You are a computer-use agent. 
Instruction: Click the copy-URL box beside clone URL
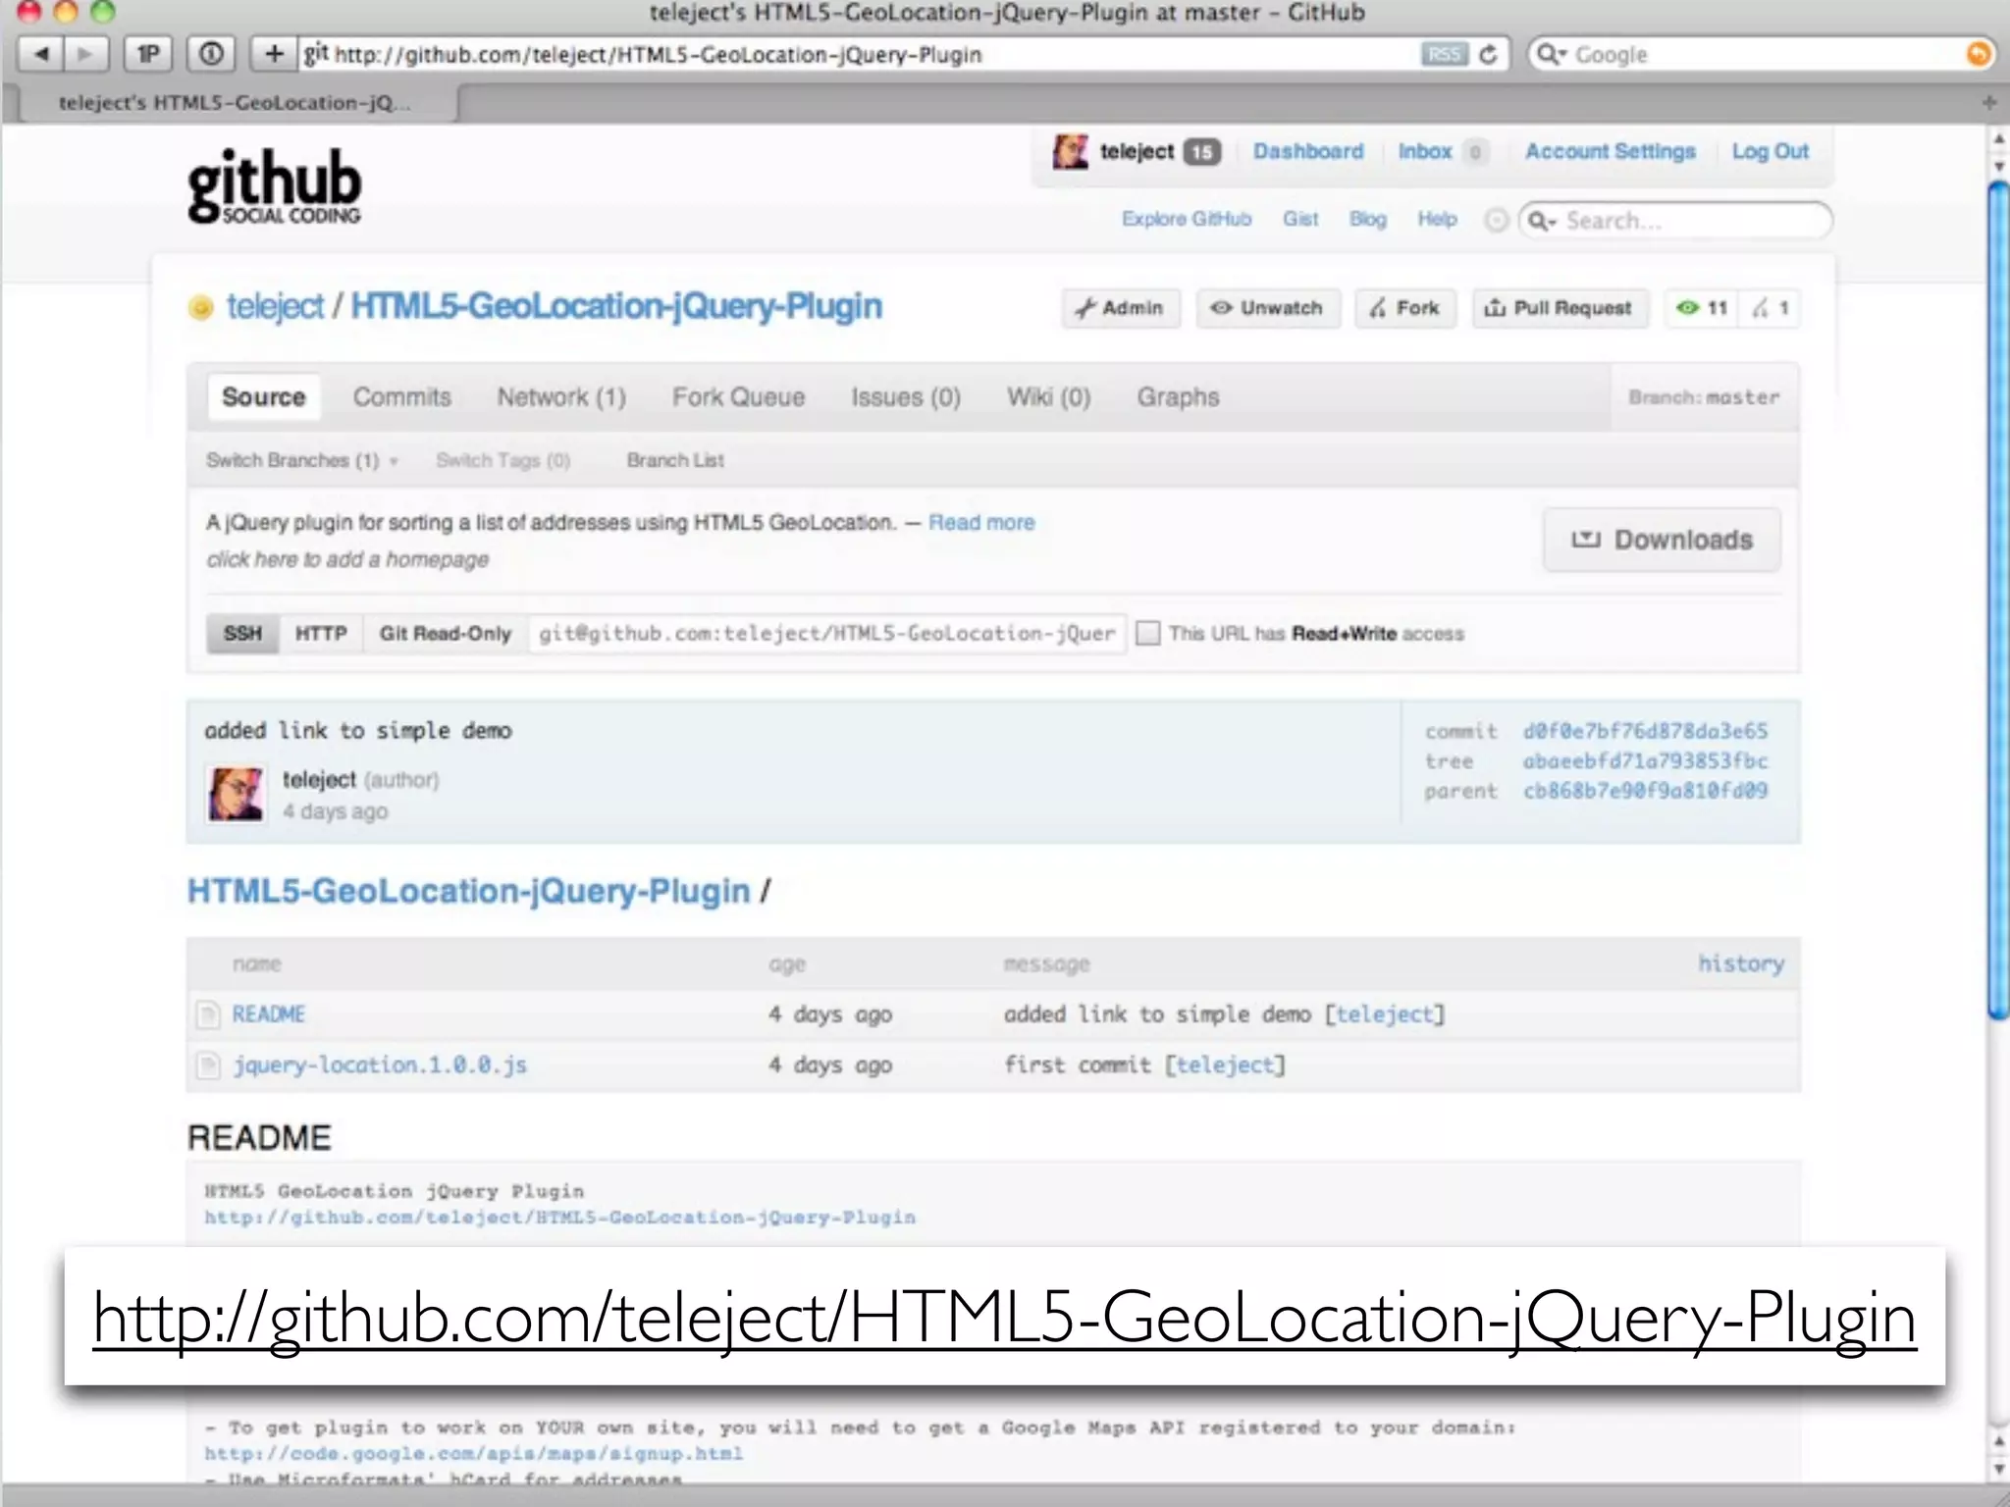[1147, 633]
